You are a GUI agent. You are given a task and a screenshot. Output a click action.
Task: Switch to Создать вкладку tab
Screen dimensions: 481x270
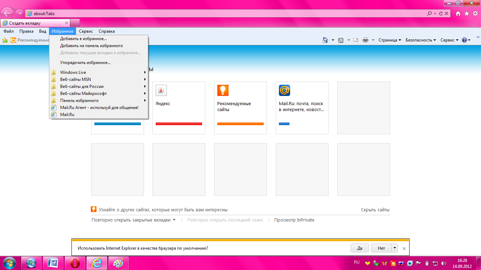click(x=35, y=23)
